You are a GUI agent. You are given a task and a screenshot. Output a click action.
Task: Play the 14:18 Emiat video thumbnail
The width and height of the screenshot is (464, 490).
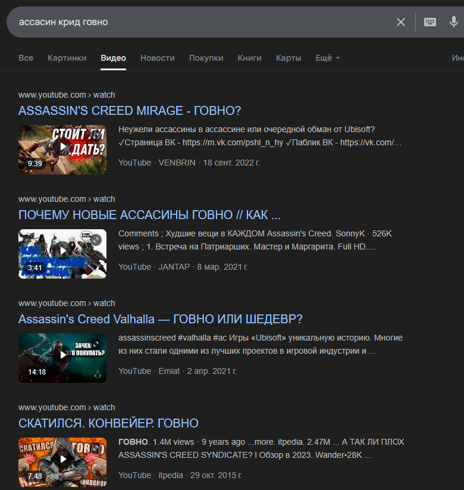click(x=62, y=358)
